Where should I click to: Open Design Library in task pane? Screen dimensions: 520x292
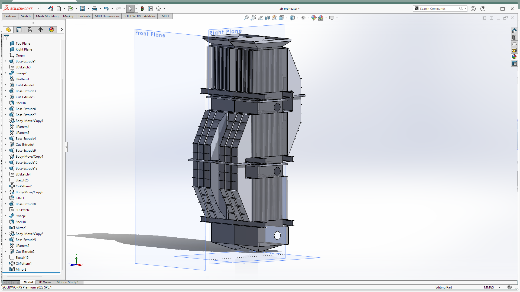coord(514,37)
